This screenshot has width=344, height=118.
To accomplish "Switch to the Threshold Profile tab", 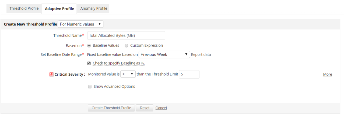I will point(24,8).
